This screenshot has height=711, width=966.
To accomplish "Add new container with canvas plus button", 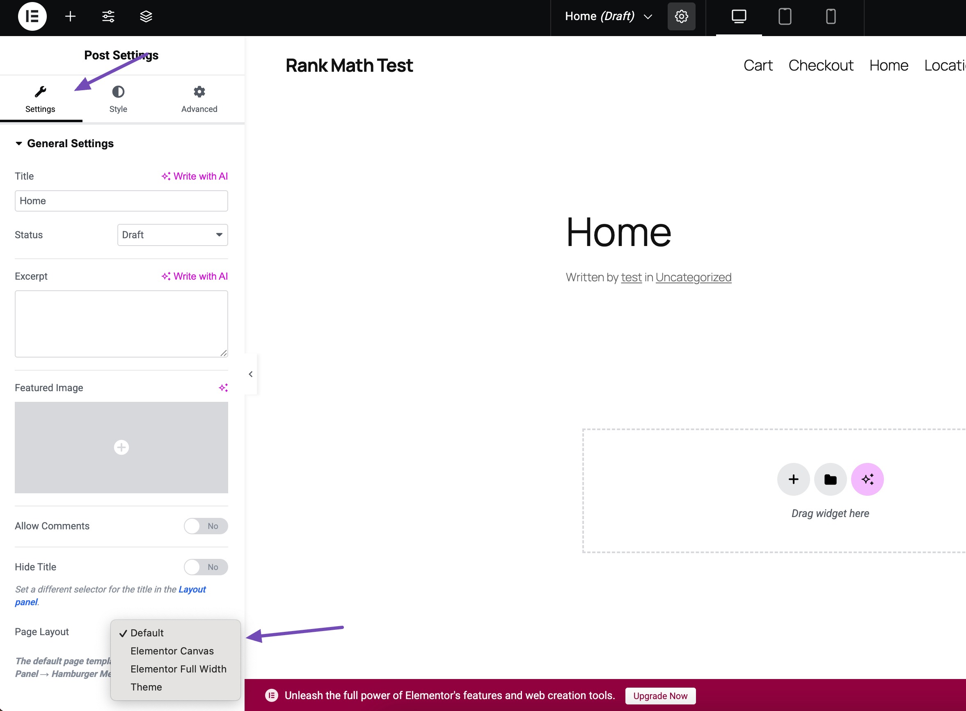I will point(793,479).
